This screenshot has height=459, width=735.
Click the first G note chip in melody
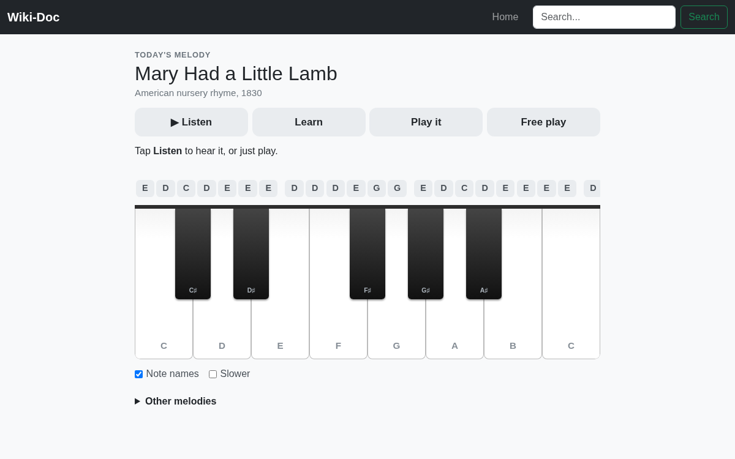[377, 188]
